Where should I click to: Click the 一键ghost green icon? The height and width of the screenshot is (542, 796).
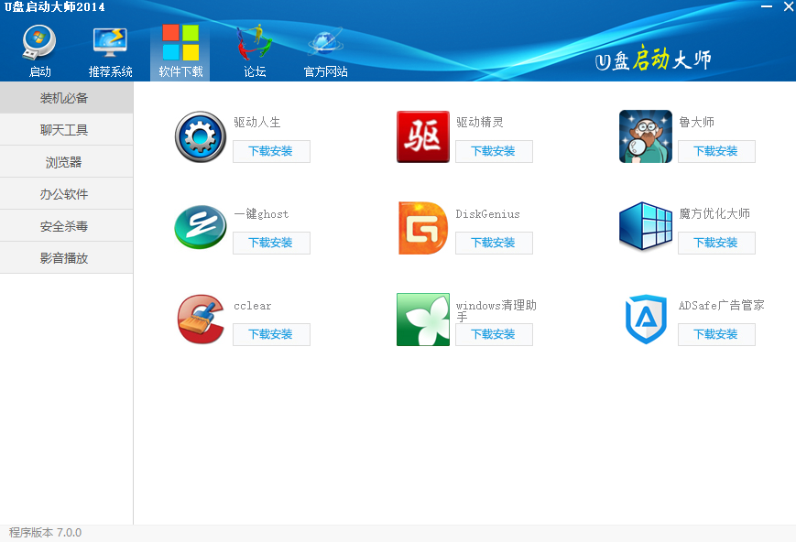pyautogui.click(x=201, y=227)
